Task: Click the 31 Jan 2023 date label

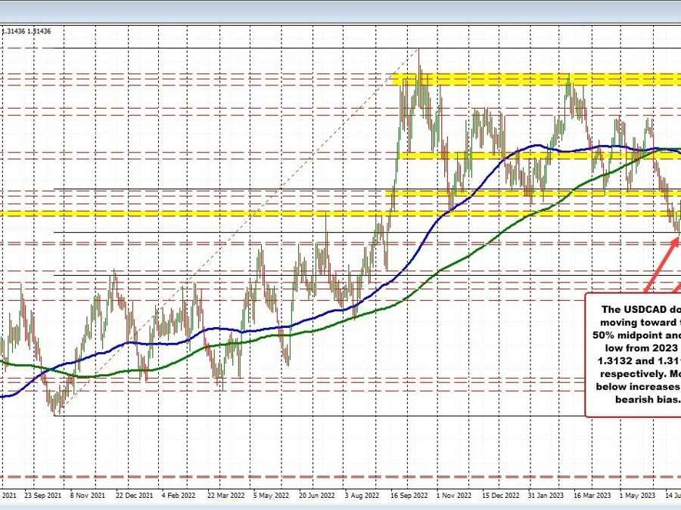Action: point(543,496)
